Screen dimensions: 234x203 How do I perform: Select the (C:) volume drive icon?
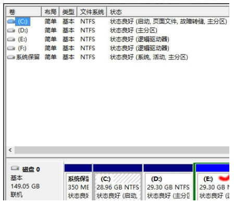[x=11, y=21]
